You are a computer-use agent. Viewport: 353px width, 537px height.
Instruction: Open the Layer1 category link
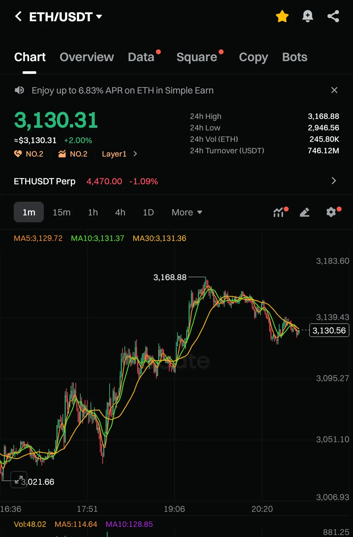point(114,154)
